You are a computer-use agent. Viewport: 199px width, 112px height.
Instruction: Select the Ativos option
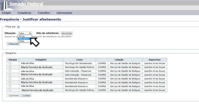pos(22,36)
